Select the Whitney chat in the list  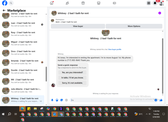click(x=23, y=100)
